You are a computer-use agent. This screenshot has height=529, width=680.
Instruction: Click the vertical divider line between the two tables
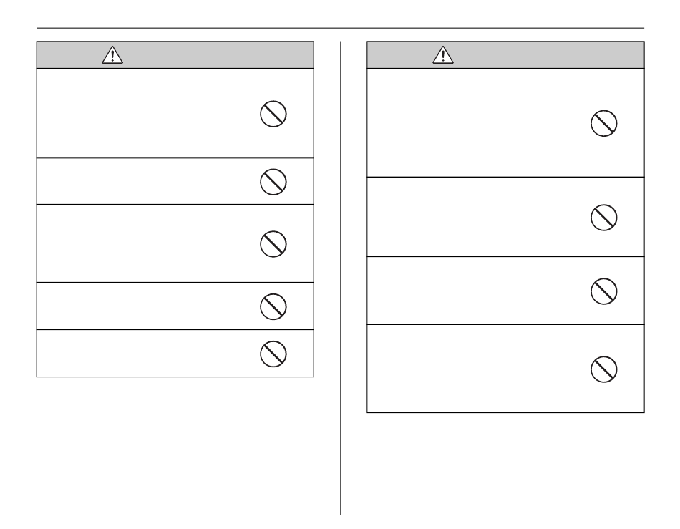[341, 278]
